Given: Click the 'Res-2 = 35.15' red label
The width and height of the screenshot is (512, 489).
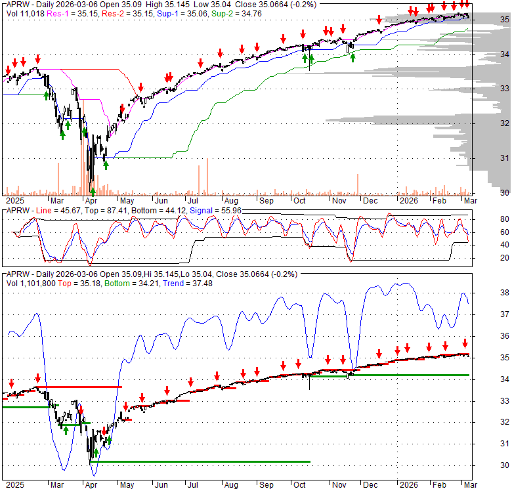Looking at the screenshot, I should (x=127, y=14).
